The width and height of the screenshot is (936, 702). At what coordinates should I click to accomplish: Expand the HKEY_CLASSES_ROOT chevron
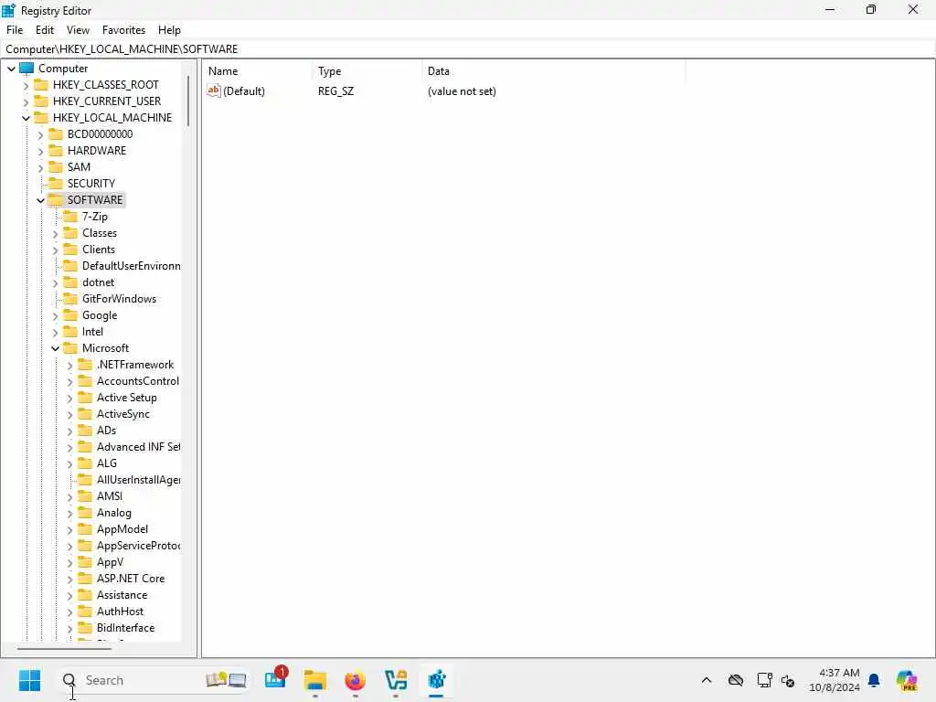coord(26,85)
